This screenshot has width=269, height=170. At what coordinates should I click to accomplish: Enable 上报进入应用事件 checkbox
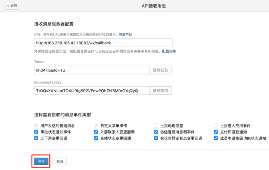pos(216,125)
